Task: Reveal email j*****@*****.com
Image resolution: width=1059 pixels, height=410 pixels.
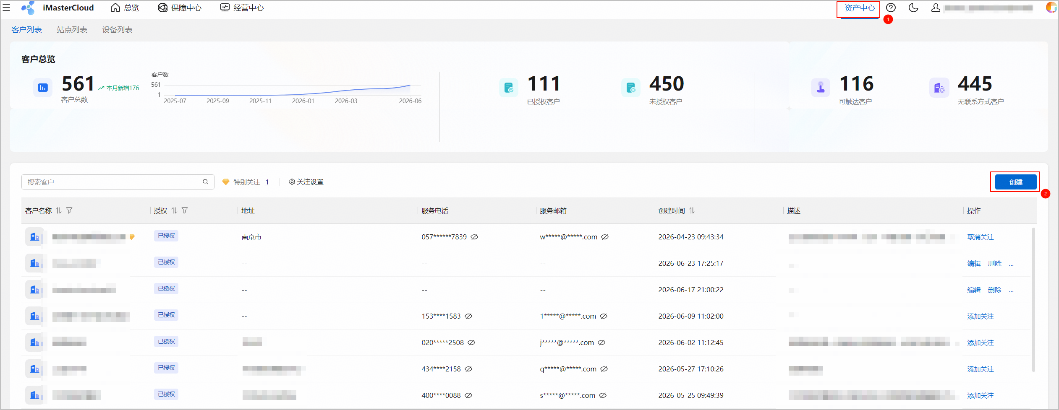Action: coord(601,343)
